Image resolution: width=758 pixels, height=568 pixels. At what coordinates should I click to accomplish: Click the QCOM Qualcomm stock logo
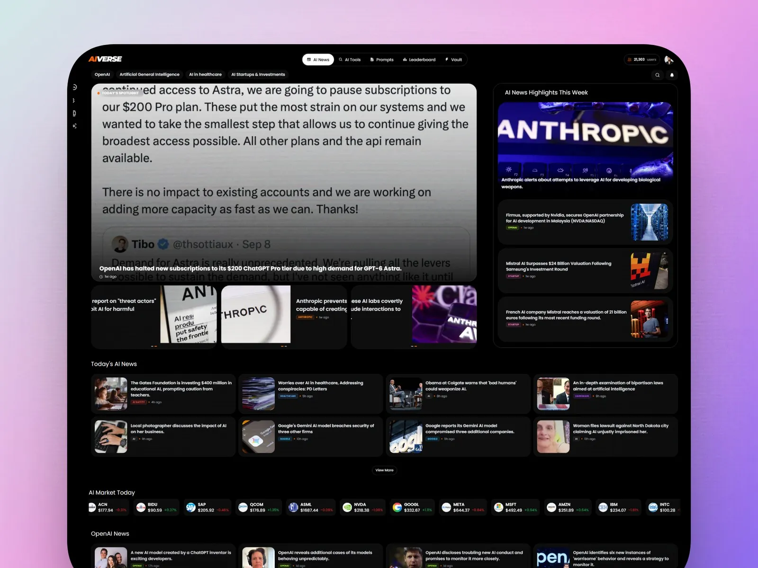coord(243,507)
